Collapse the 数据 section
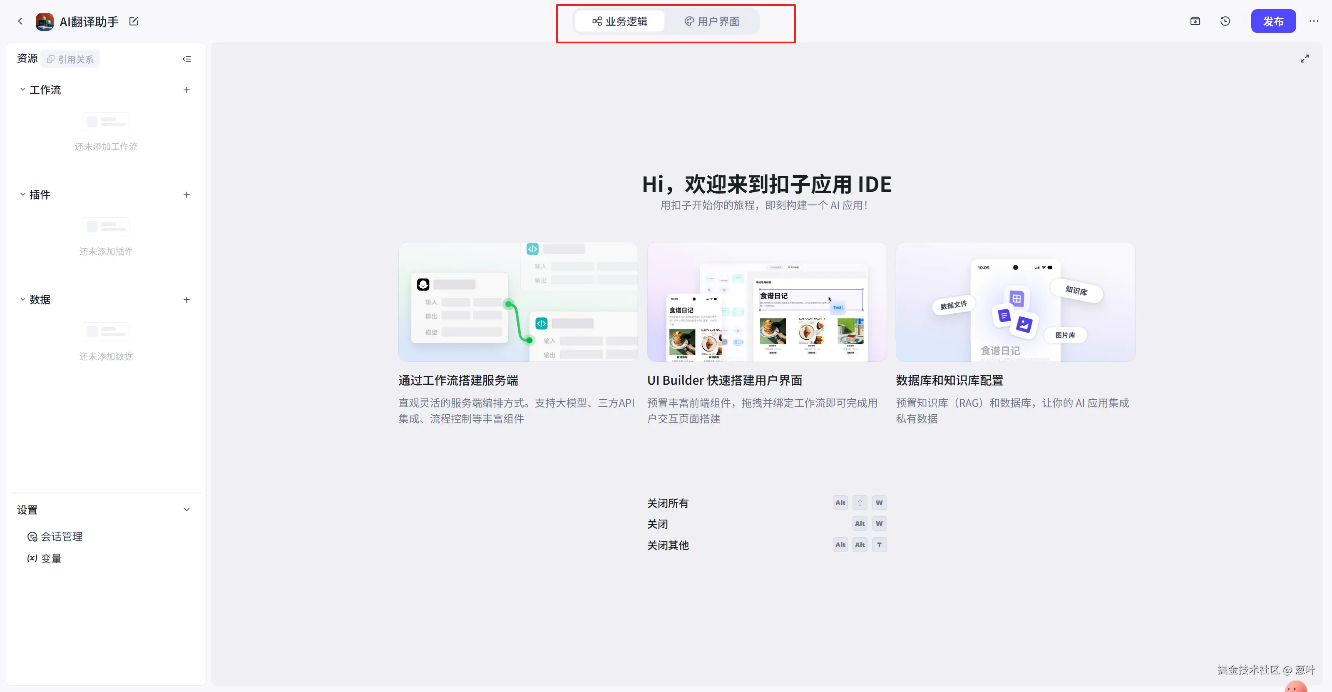1332x692 pixels. pyautogui.click(x=23, y=299)
